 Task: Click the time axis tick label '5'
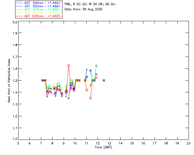point(18,143)
